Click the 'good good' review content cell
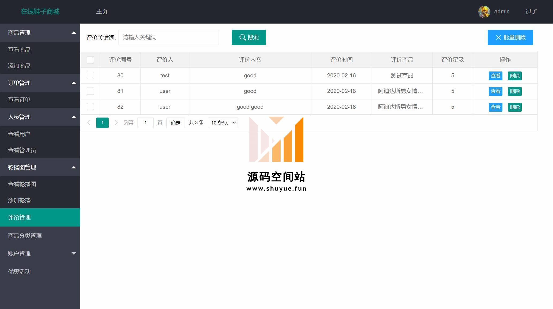Image resolution: width=553 pixels, height=309 pixels. tap(250, 107)
